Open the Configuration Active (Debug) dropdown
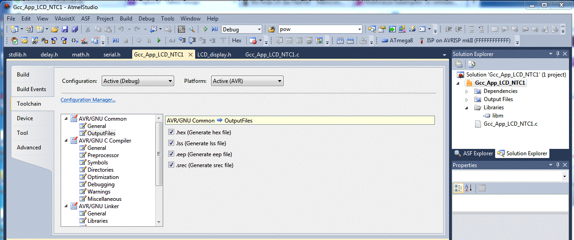The image size is (574, 240). click(138, 81)
